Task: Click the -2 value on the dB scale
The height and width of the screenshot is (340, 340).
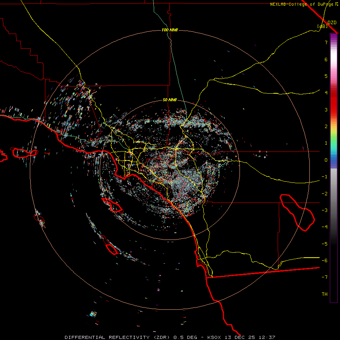Action: (x=325, y=194)
